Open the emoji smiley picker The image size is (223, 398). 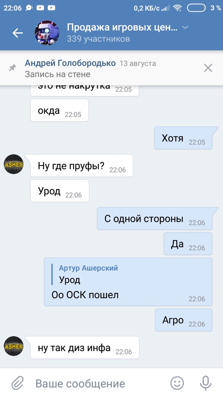pos(177,383)
